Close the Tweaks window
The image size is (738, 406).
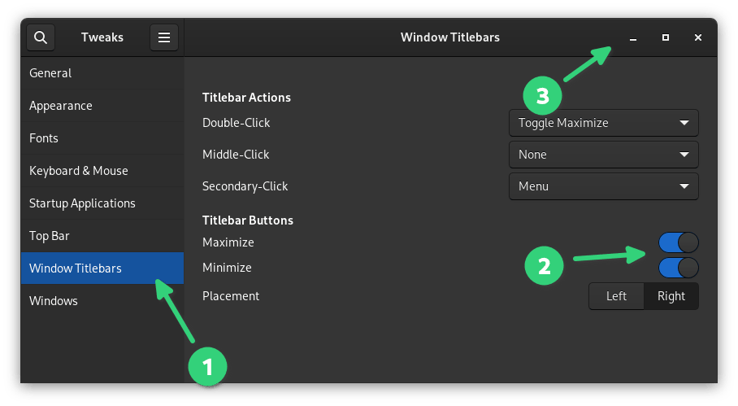(x=698, y=37)
